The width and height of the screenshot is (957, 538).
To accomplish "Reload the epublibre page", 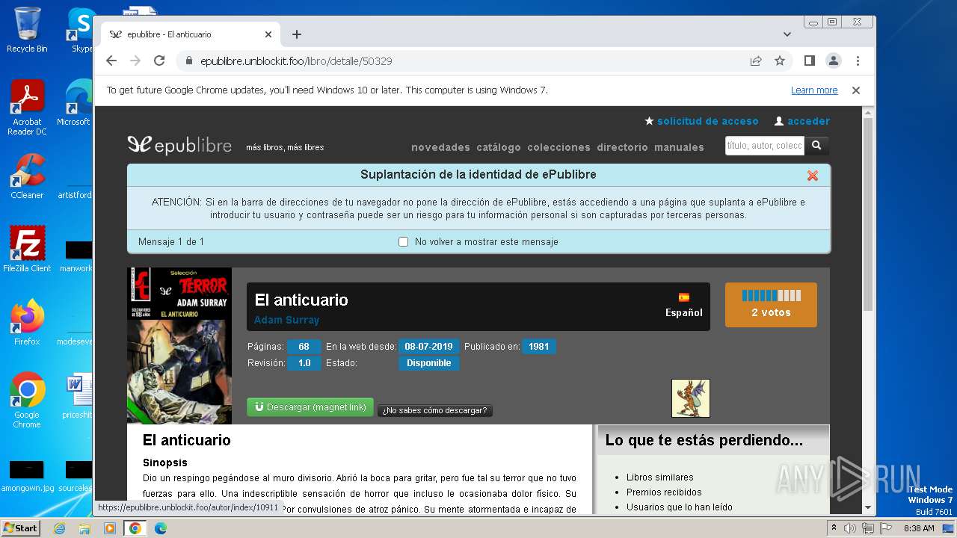I will tap(159, 61).
